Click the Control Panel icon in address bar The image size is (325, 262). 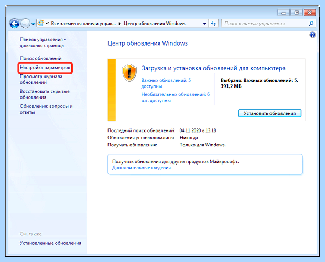(x=41, y=23)
